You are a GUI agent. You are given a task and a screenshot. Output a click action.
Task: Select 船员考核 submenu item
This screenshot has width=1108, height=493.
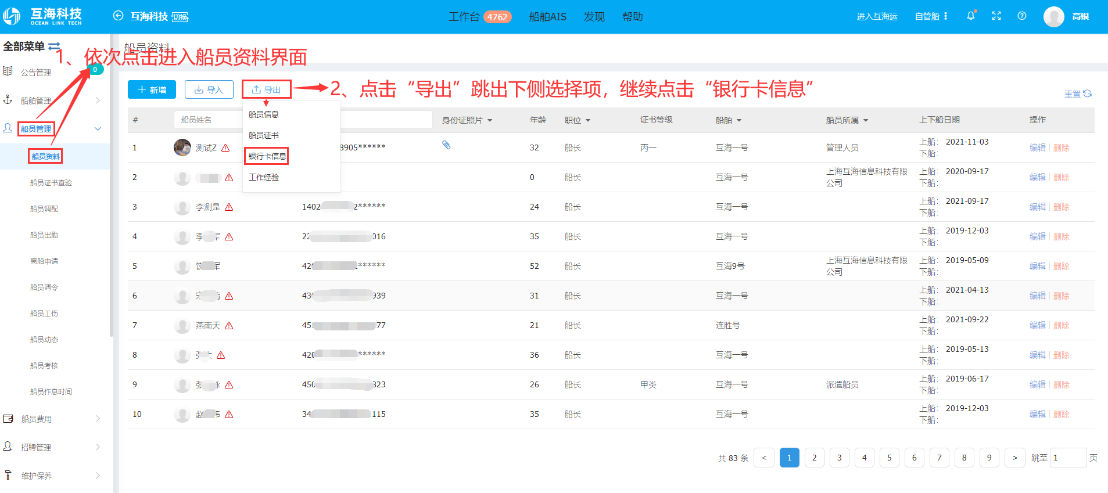click(x=44, y=365)
